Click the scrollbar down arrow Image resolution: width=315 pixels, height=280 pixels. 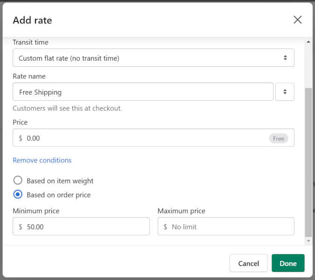pyautogui.click(x=308, y=241)
